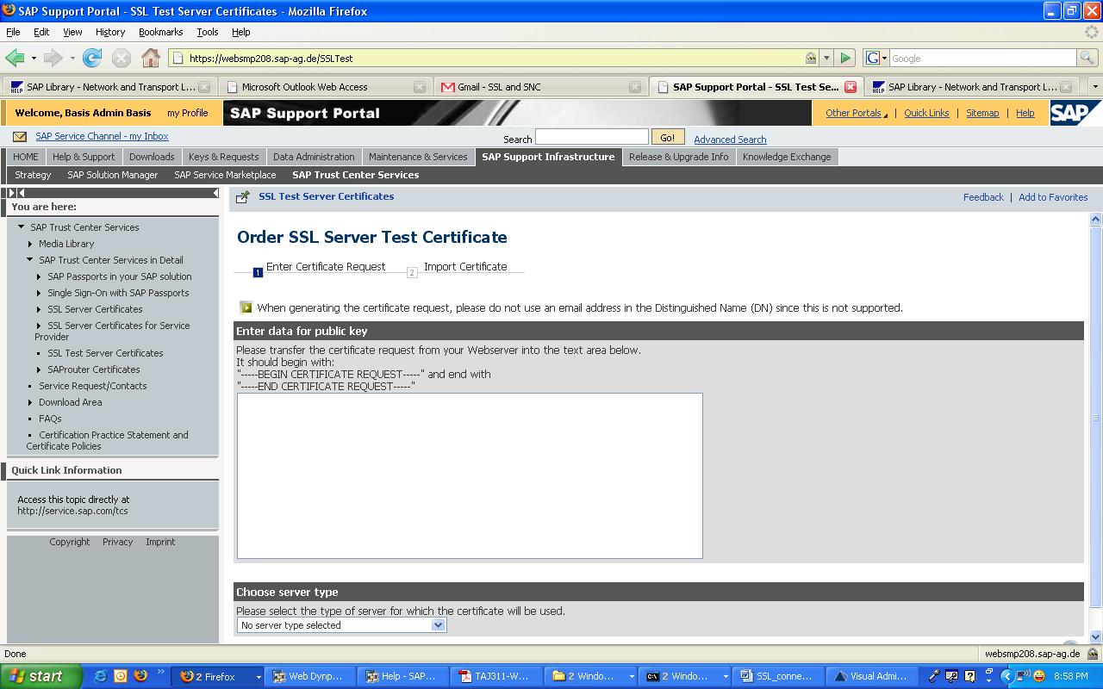Reload the current page
The image size is (1103, 689).
91,58
